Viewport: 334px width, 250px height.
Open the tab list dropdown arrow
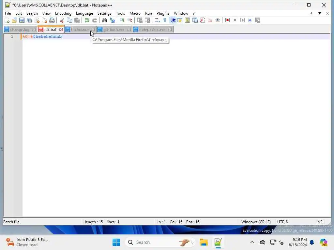(320, 13)
